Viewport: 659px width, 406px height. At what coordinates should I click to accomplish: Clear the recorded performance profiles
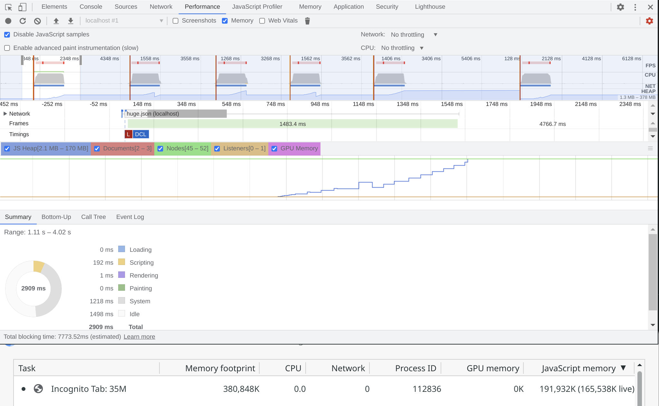coord(38,20)
